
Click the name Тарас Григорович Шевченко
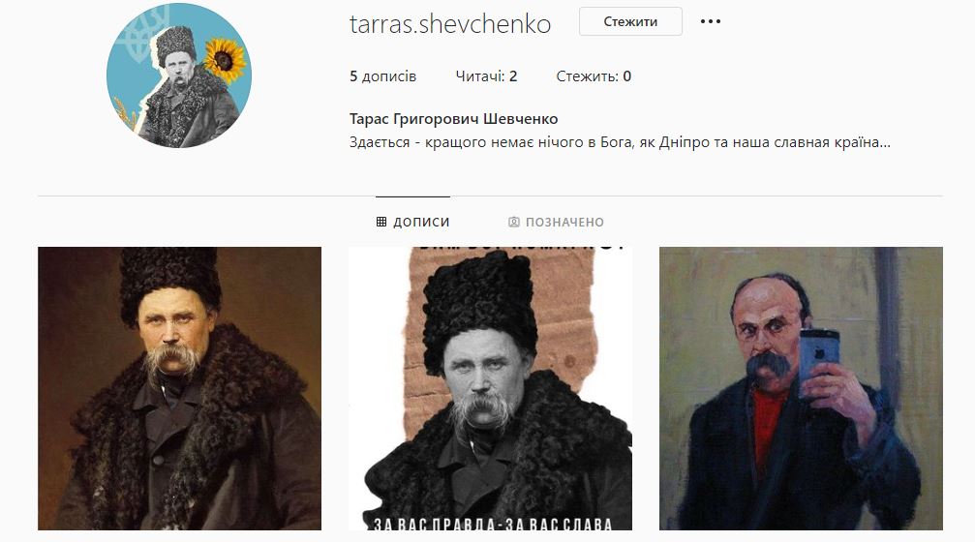coord(453,119)
